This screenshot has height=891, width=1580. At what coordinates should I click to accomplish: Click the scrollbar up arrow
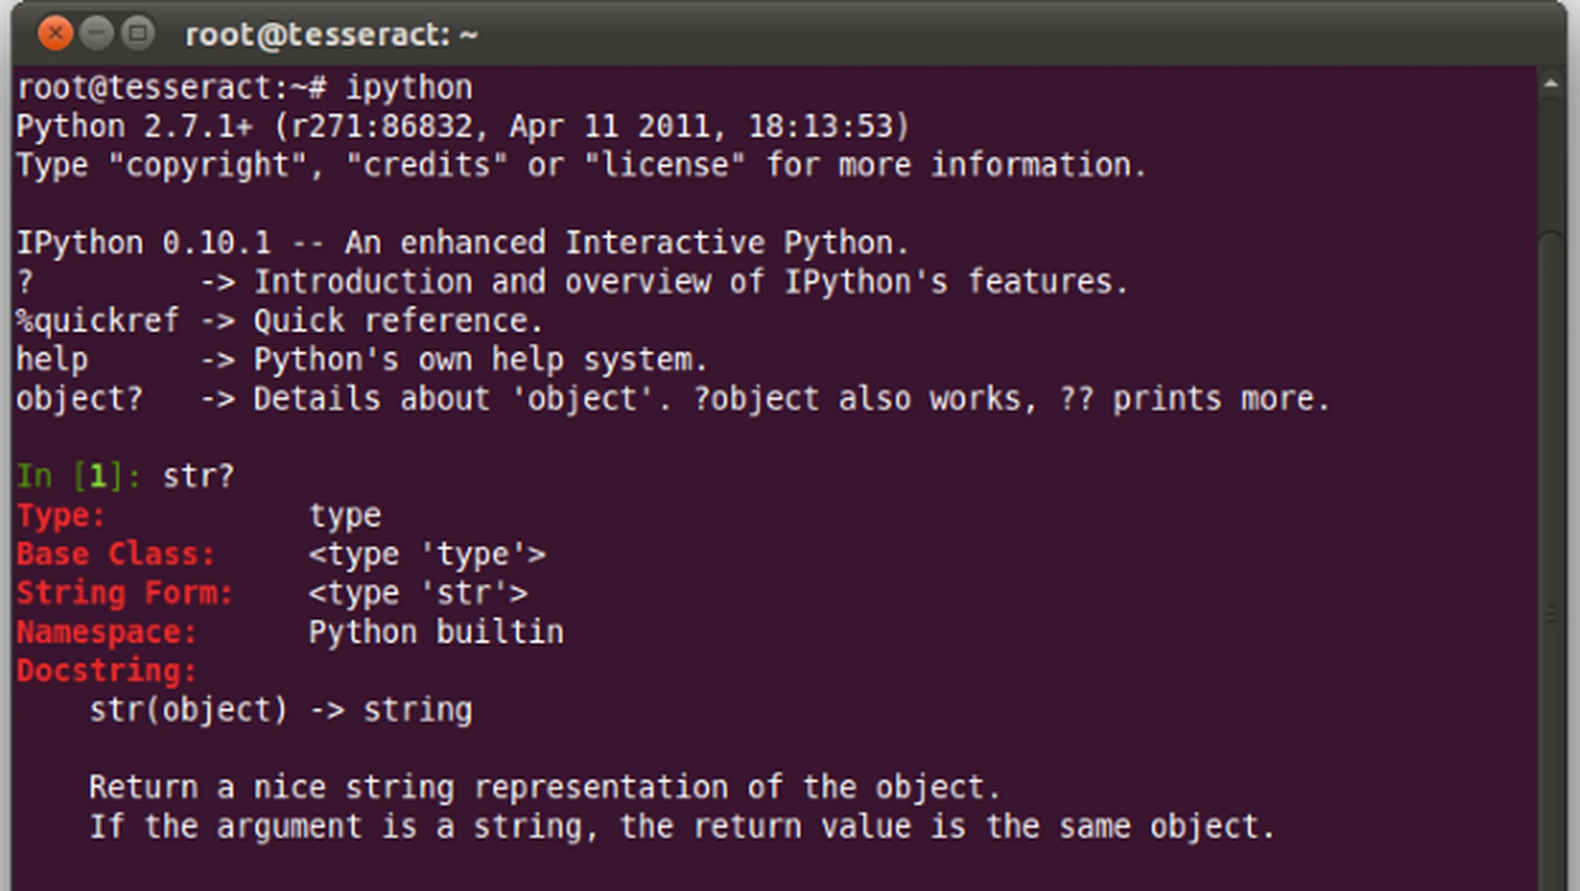pos(1551,84)
